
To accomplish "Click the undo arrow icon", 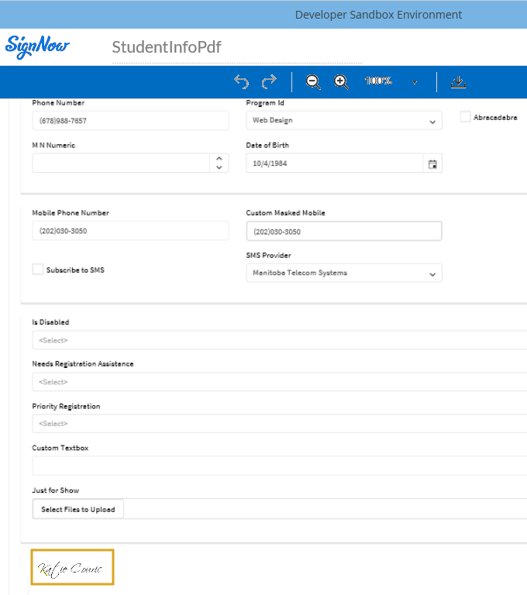I will (242, 82).
